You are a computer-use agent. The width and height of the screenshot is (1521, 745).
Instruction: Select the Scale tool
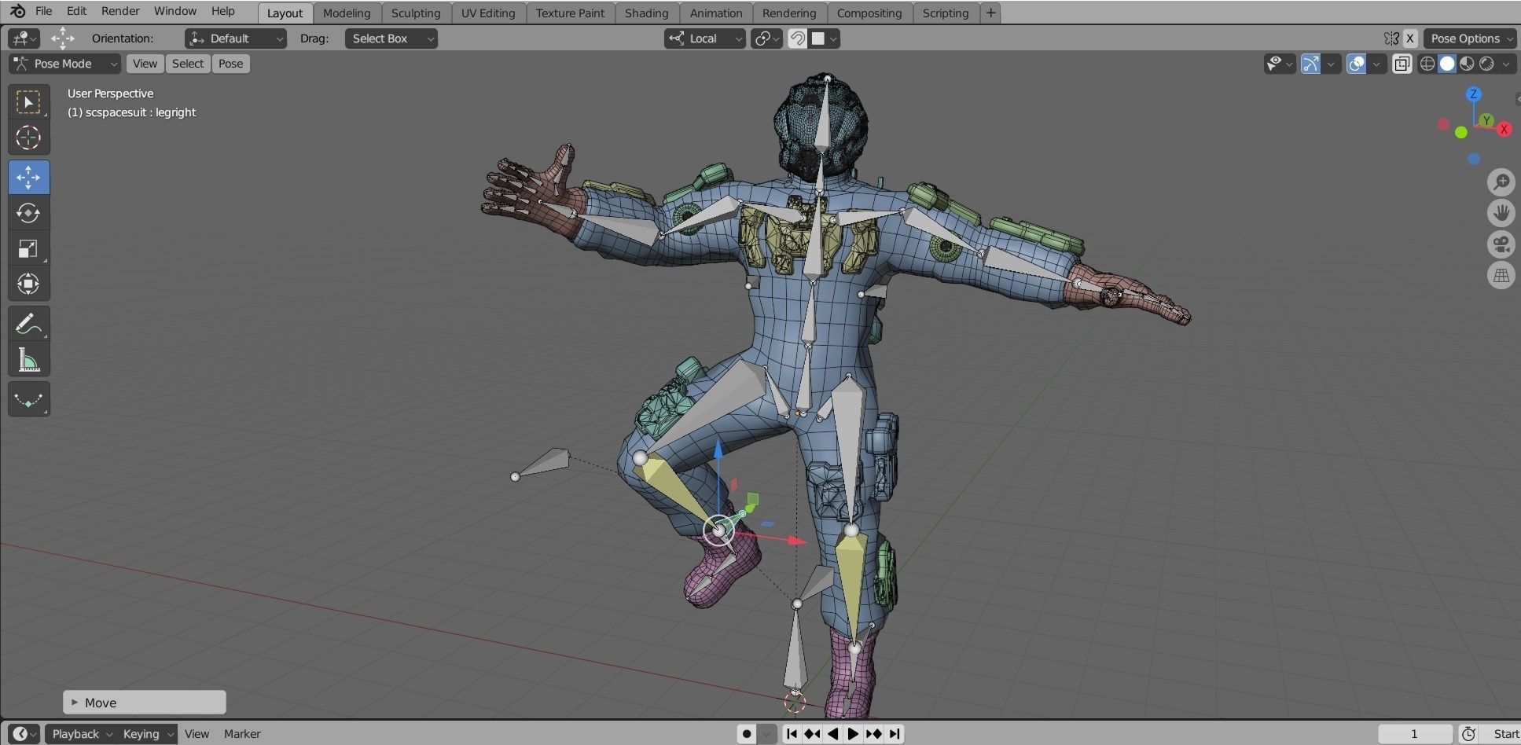pyautogui.click(x=28, y=248)
